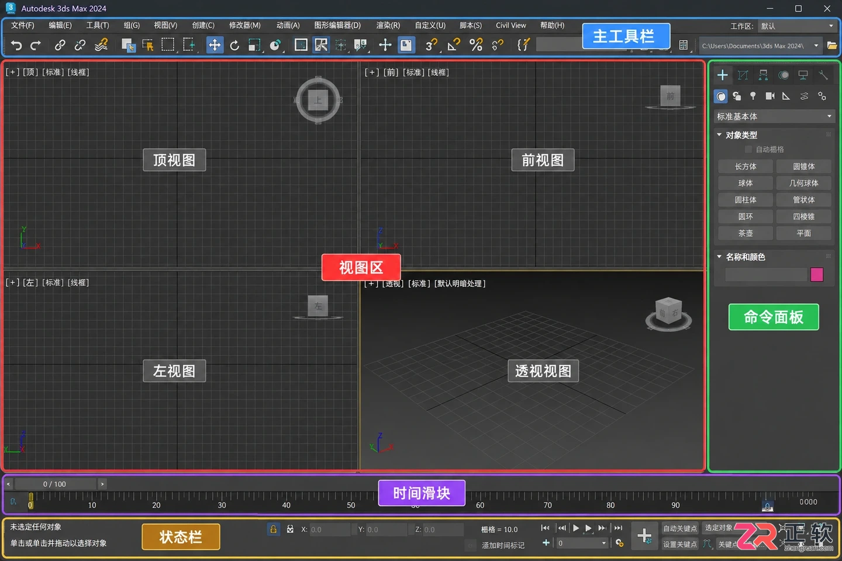The height and width of the screenshot is (561, 842).
Task: Select the Shapes category icon
Action: tap(737, 96)
